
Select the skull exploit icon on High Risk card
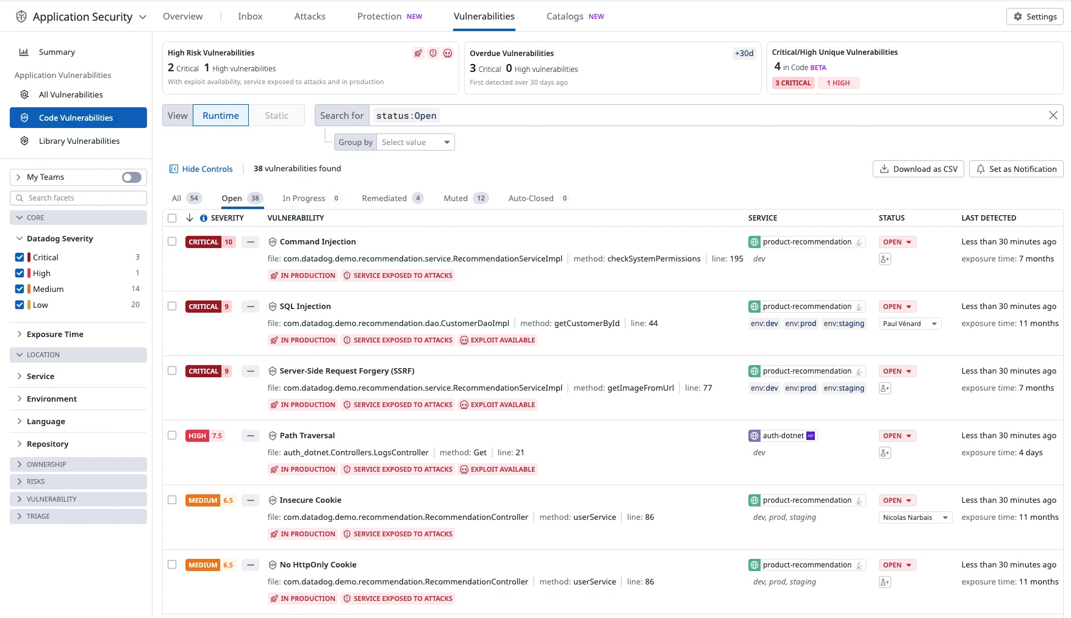448,53
